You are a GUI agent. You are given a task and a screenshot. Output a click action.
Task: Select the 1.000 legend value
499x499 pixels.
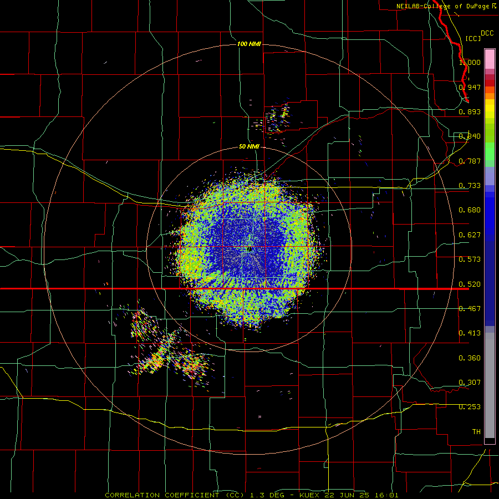click(470, 62)
